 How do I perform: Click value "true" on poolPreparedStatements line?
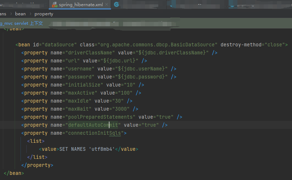tap(165, 117)
